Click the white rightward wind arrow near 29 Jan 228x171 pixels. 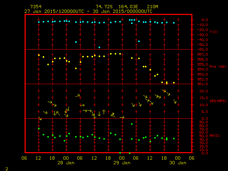pos(122,117)
